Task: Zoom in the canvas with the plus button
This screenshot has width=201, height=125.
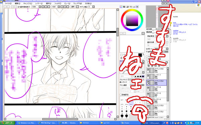Action: point(46,7)
